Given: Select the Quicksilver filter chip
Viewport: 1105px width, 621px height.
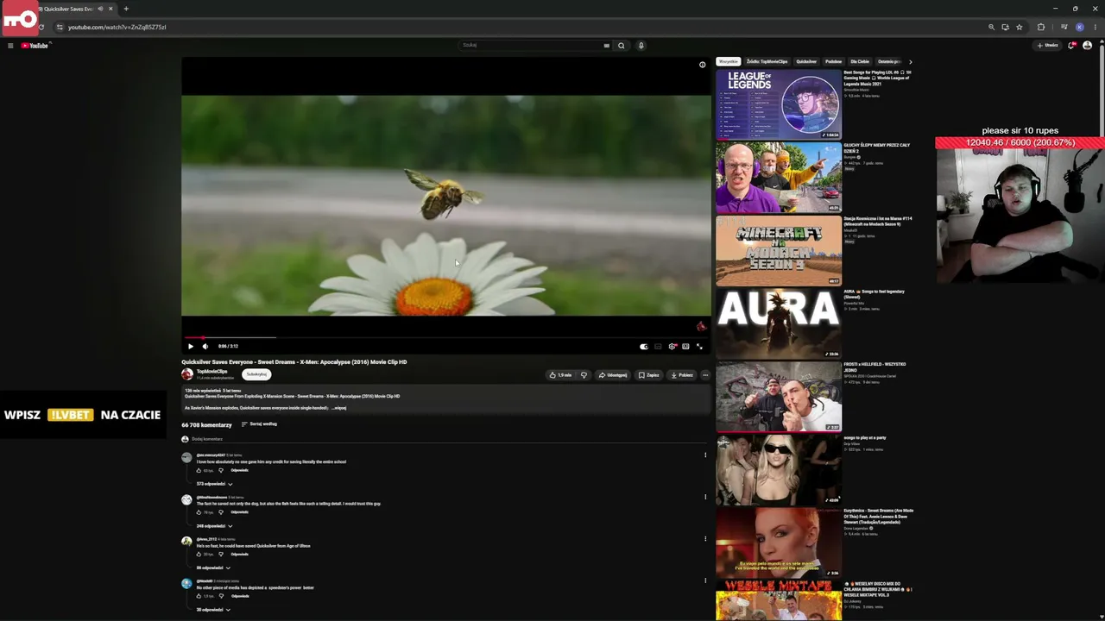Looking at the screenshot, I should [x=806, y=62].
